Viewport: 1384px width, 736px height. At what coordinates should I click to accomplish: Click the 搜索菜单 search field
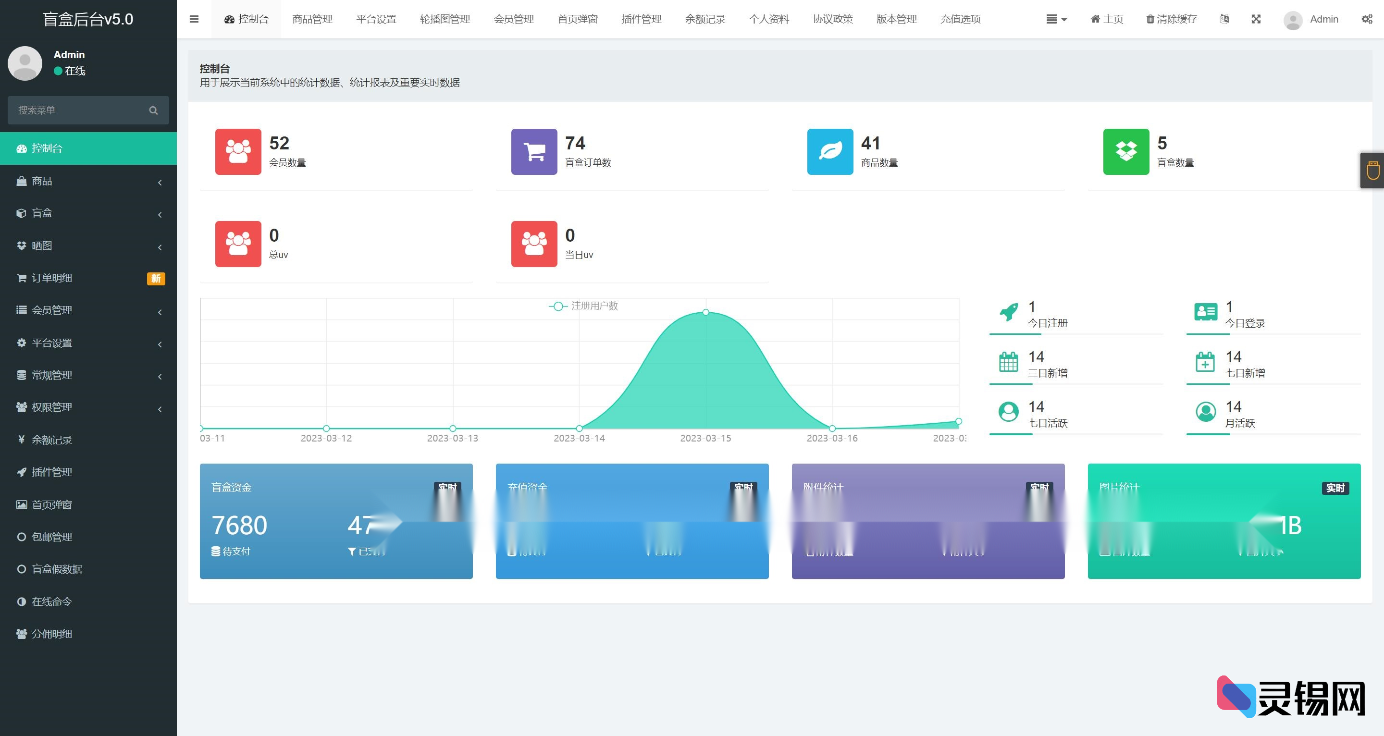pyautogui.click(x=81, y=110)
